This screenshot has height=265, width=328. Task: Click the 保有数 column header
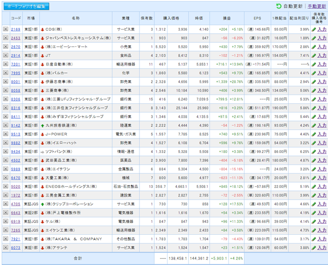click(x=146, y=18)
